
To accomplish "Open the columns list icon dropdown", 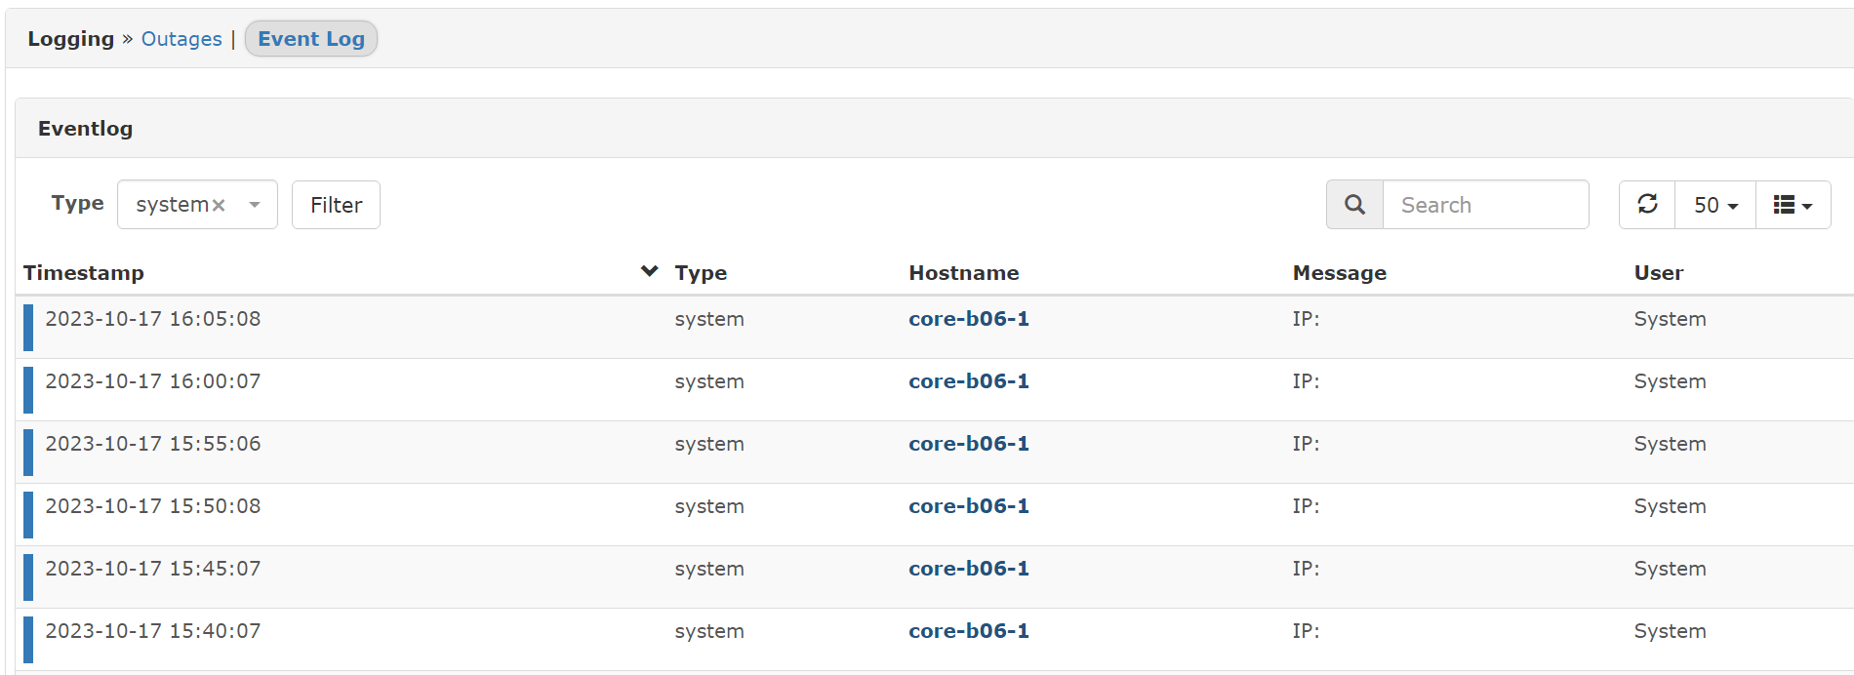I will coord(1793,205).
